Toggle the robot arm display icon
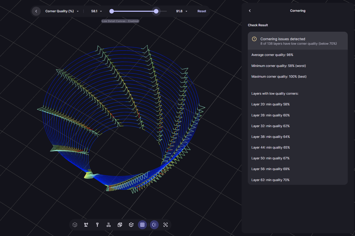Screen dimensions: 355x236 [86, 225]
